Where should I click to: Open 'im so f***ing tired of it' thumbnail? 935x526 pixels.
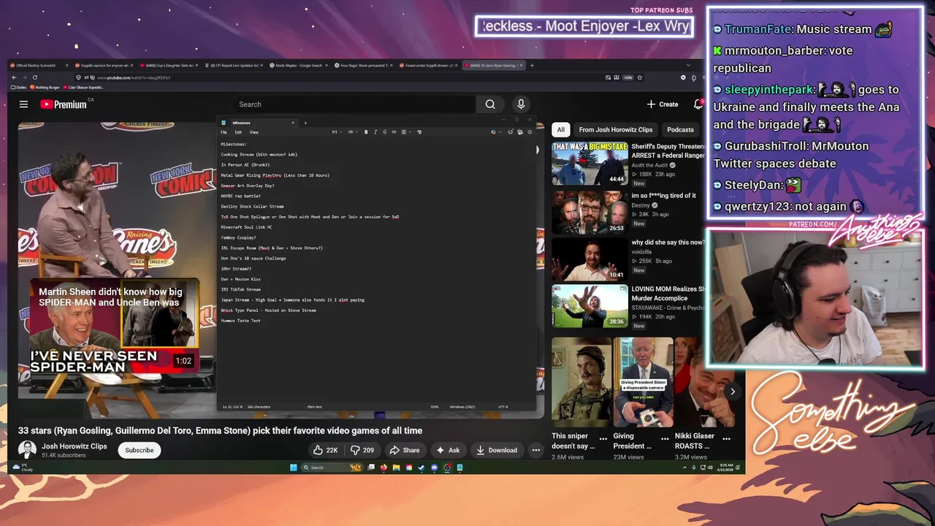tap(589, 212)
